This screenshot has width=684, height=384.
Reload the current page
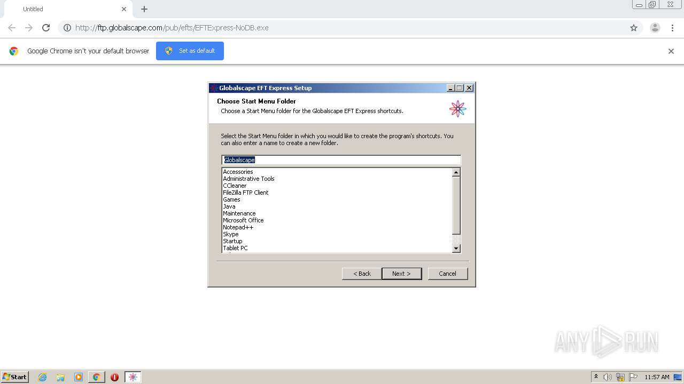pyautogui.click(x=46, y=28)
